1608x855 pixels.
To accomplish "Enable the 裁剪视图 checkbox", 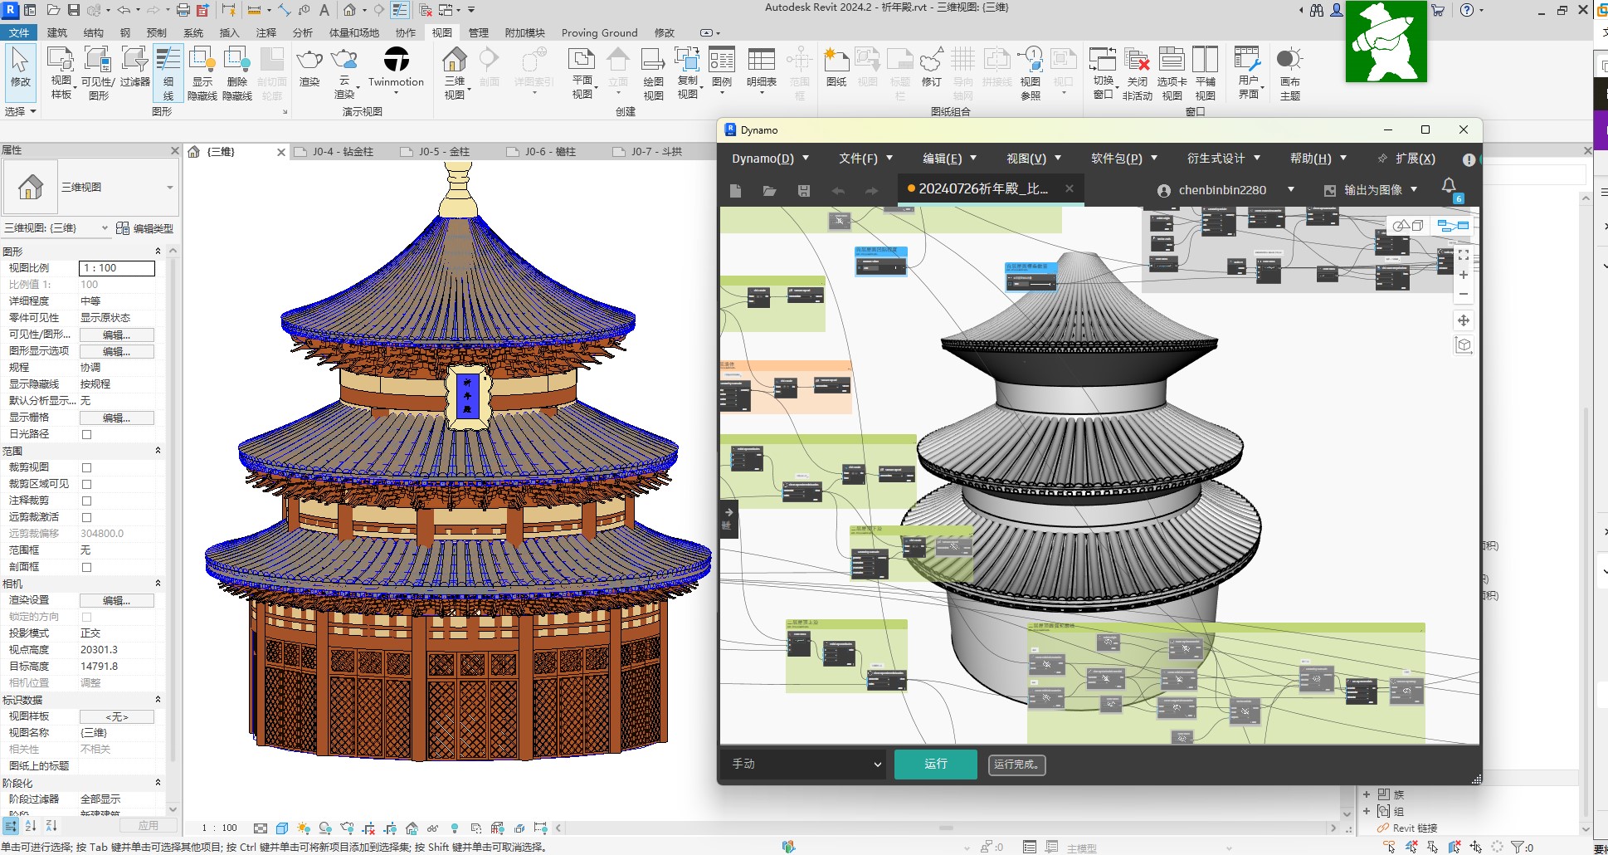I will (86, 467).
